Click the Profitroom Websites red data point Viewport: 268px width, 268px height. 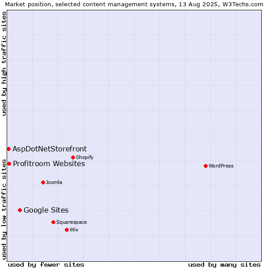click(9, 164)
